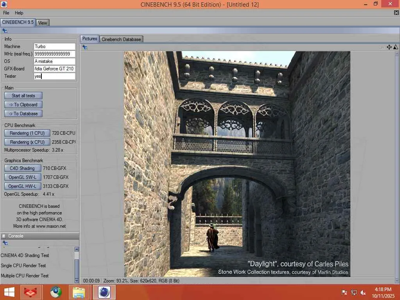The image size is (400, 300).
Task: Click the Start all tests button
Action: click(23, 96)
